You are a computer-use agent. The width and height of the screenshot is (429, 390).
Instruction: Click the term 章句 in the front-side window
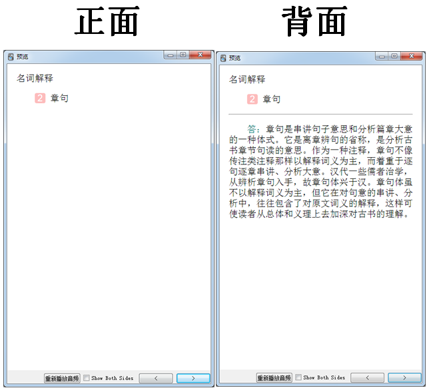[59, 98]
